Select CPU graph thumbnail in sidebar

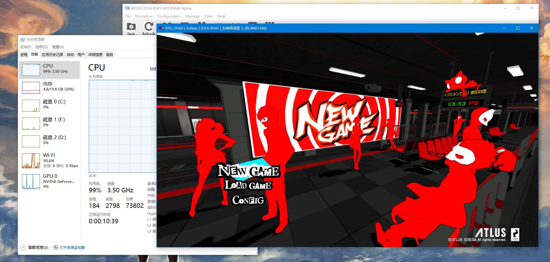click(x=31, y=70)
